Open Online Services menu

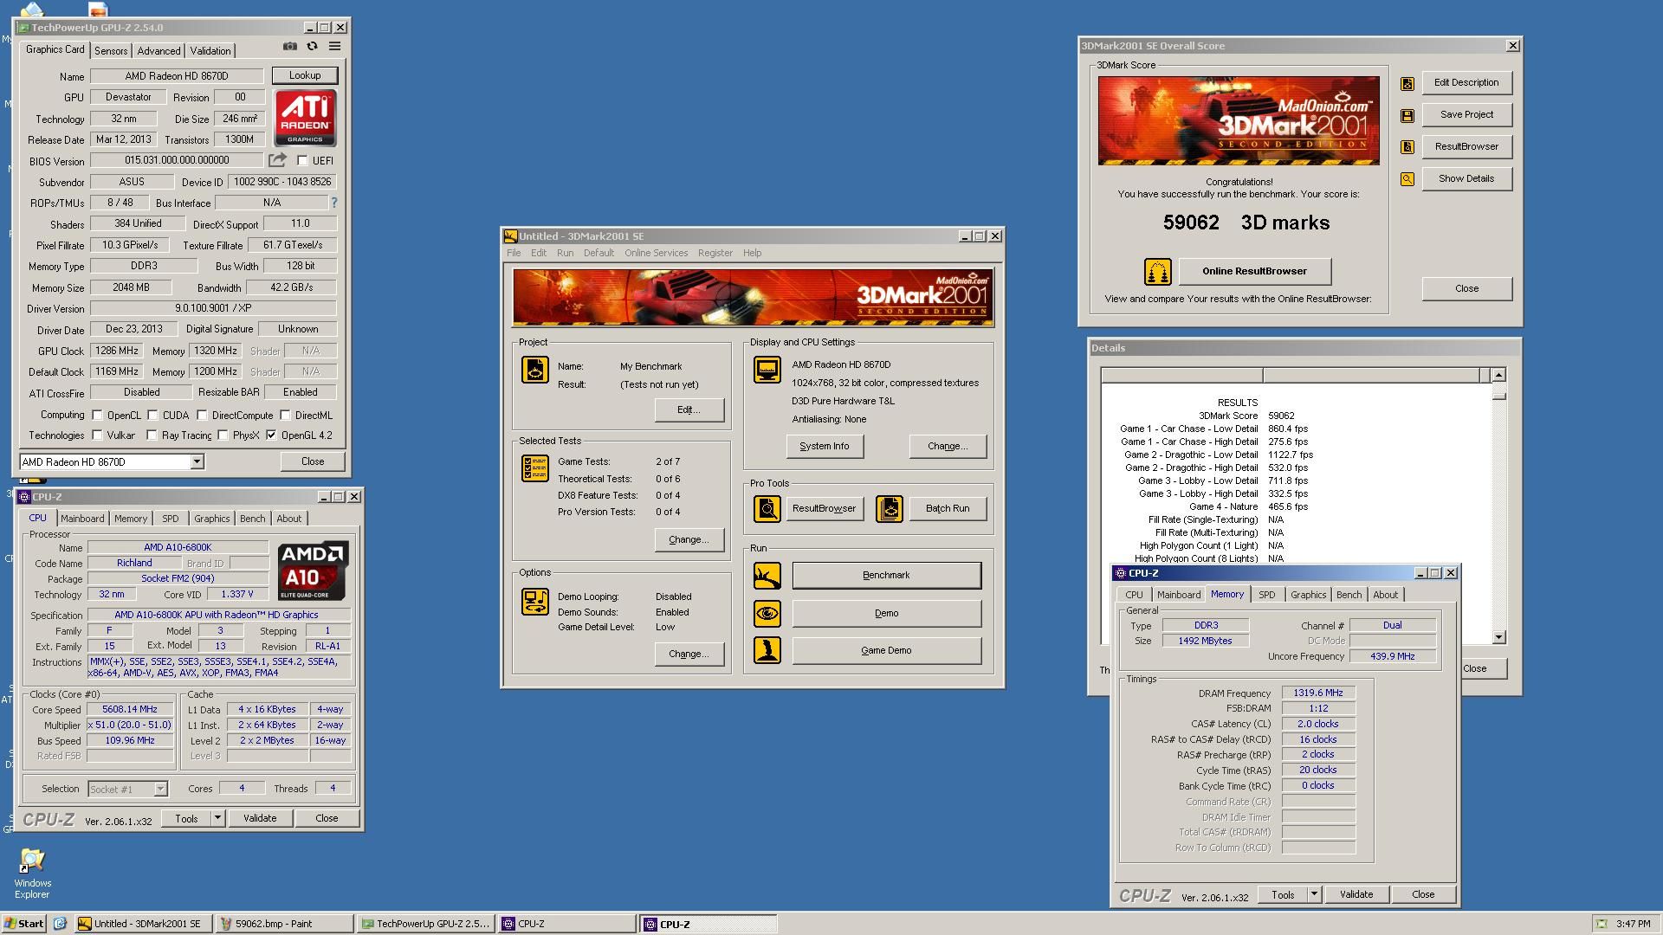[656, 253]
